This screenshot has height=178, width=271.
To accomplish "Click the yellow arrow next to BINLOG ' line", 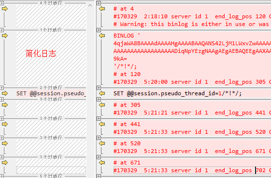I will click(102, 36).
